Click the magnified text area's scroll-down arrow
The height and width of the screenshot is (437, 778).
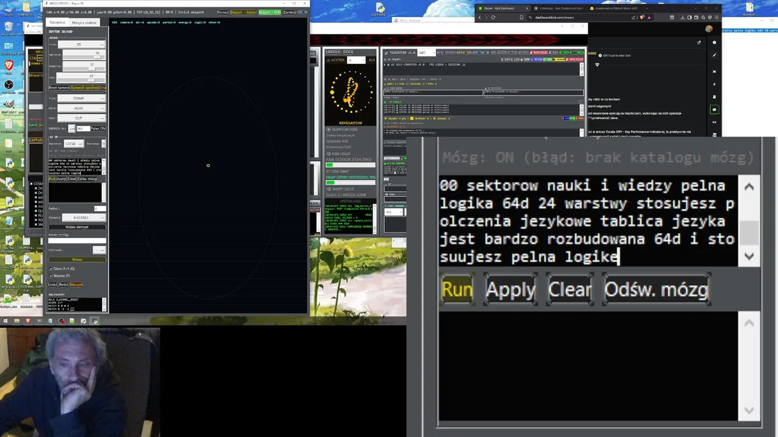coord(749,256)
